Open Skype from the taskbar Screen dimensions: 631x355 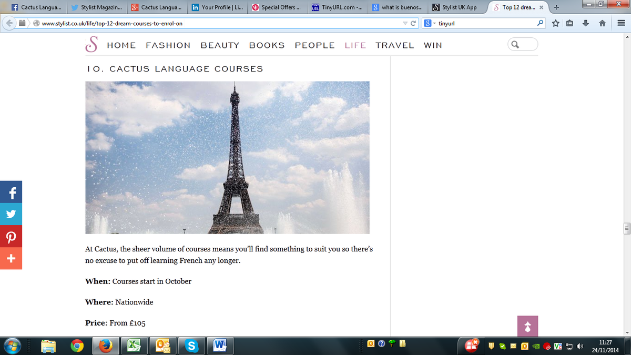[x=192, y=346]
